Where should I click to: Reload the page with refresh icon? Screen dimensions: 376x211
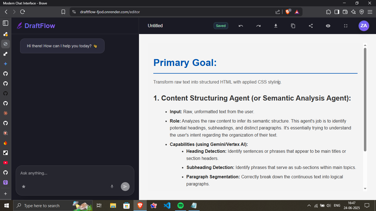23,12
